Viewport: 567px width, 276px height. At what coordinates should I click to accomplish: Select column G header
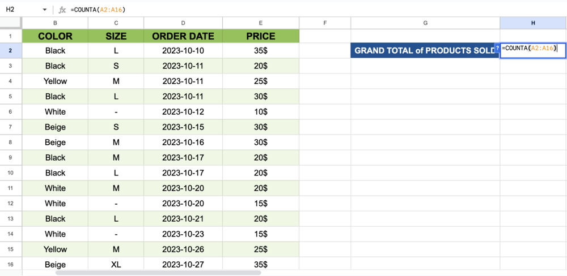(425, 23)
